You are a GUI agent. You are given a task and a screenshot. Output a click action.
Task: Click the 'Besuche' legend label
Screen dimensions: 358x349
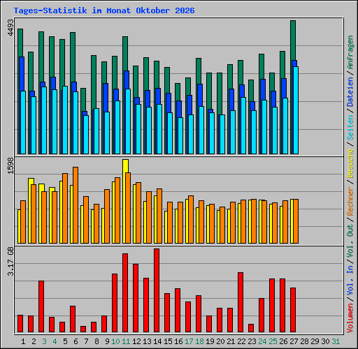click(x=350, y=163)
